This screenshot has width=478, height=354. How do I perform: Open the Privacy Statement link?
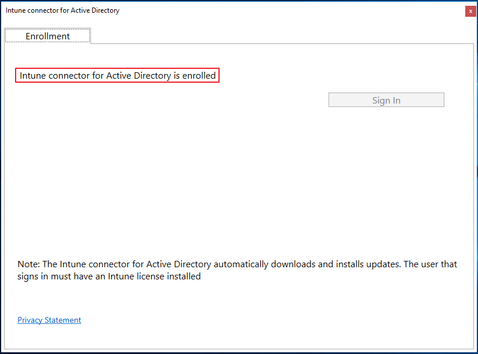[x=49, y=320]
